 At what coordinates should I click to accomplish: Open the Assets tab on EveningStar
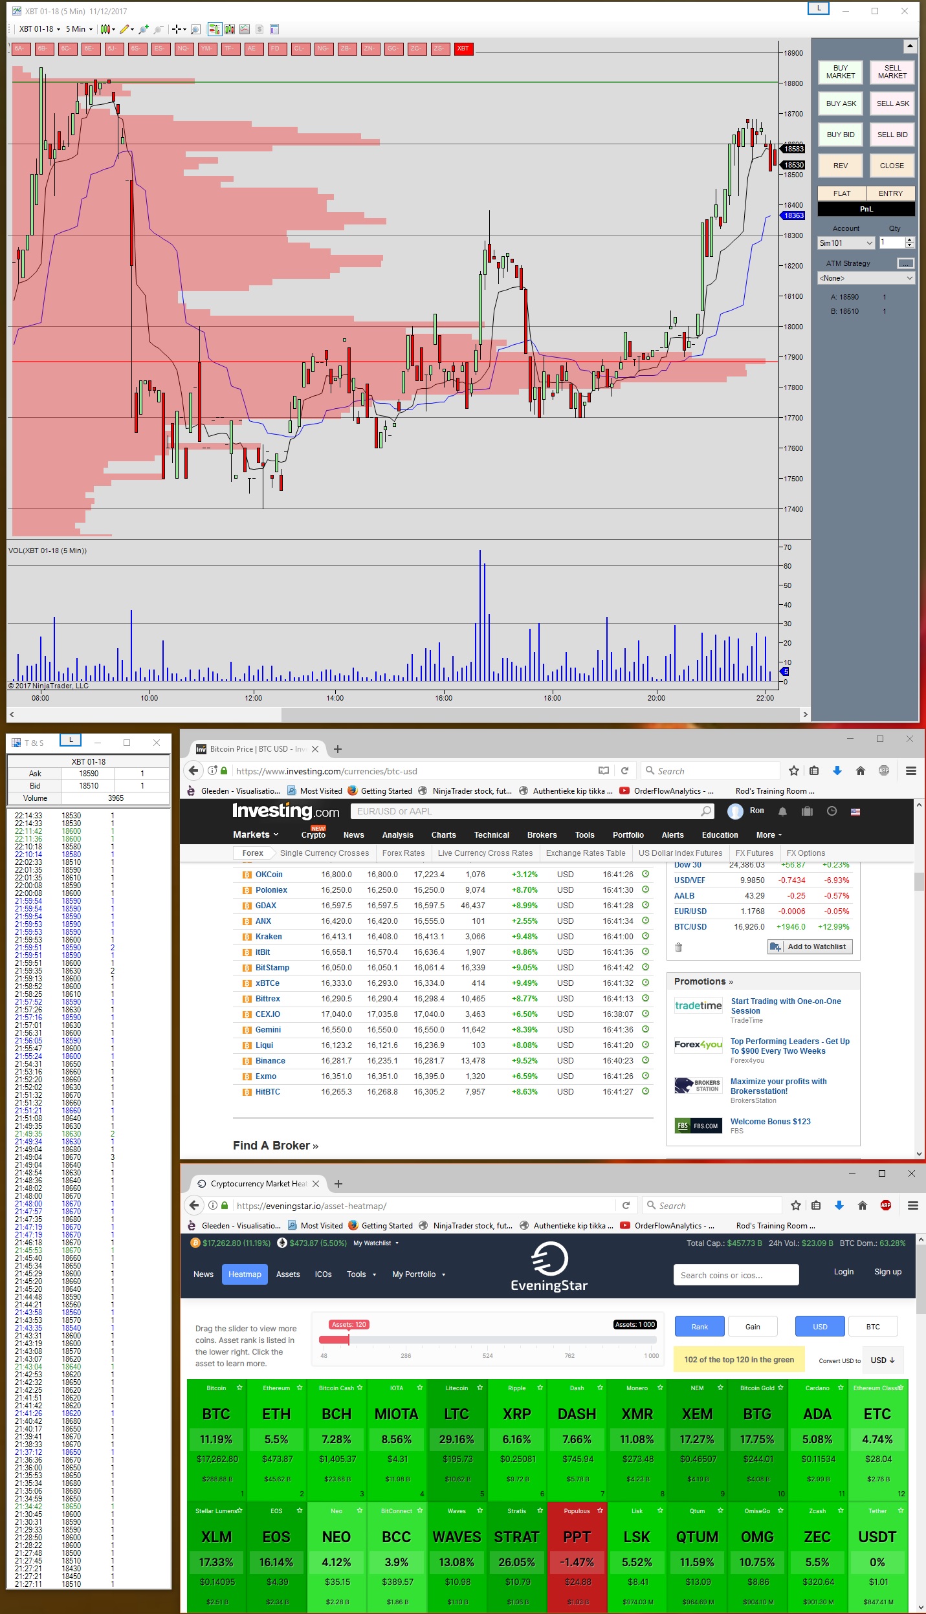tap(288, 1274)
